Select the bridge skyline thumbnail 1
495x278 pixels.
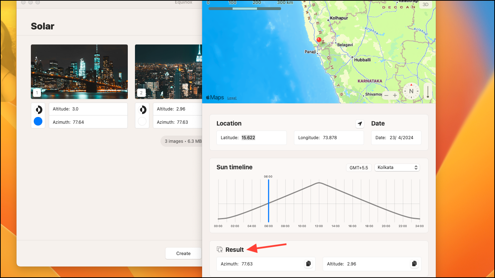point(79,72)
